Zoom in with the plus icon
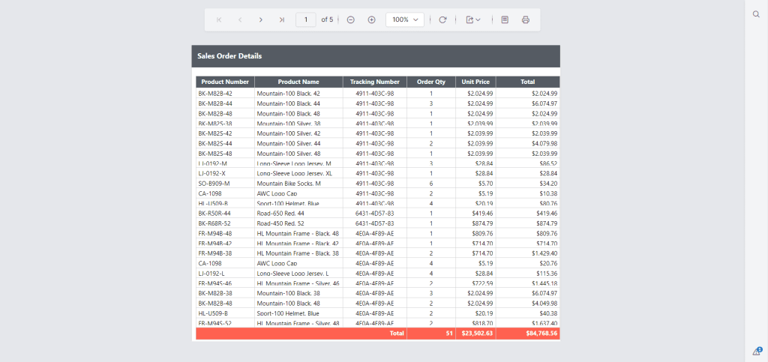Image resolution: width=768 pixels, height=362 pixels. pos(372,19)
